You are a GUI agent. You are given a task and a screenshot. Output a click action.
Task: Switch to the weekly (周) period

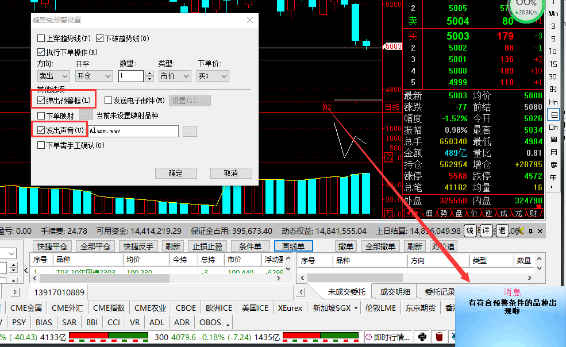coord(553,140)
